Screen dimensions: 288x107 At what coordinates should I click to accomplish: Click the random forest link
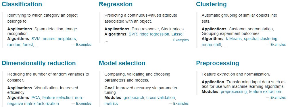click(x=20, y=45)
